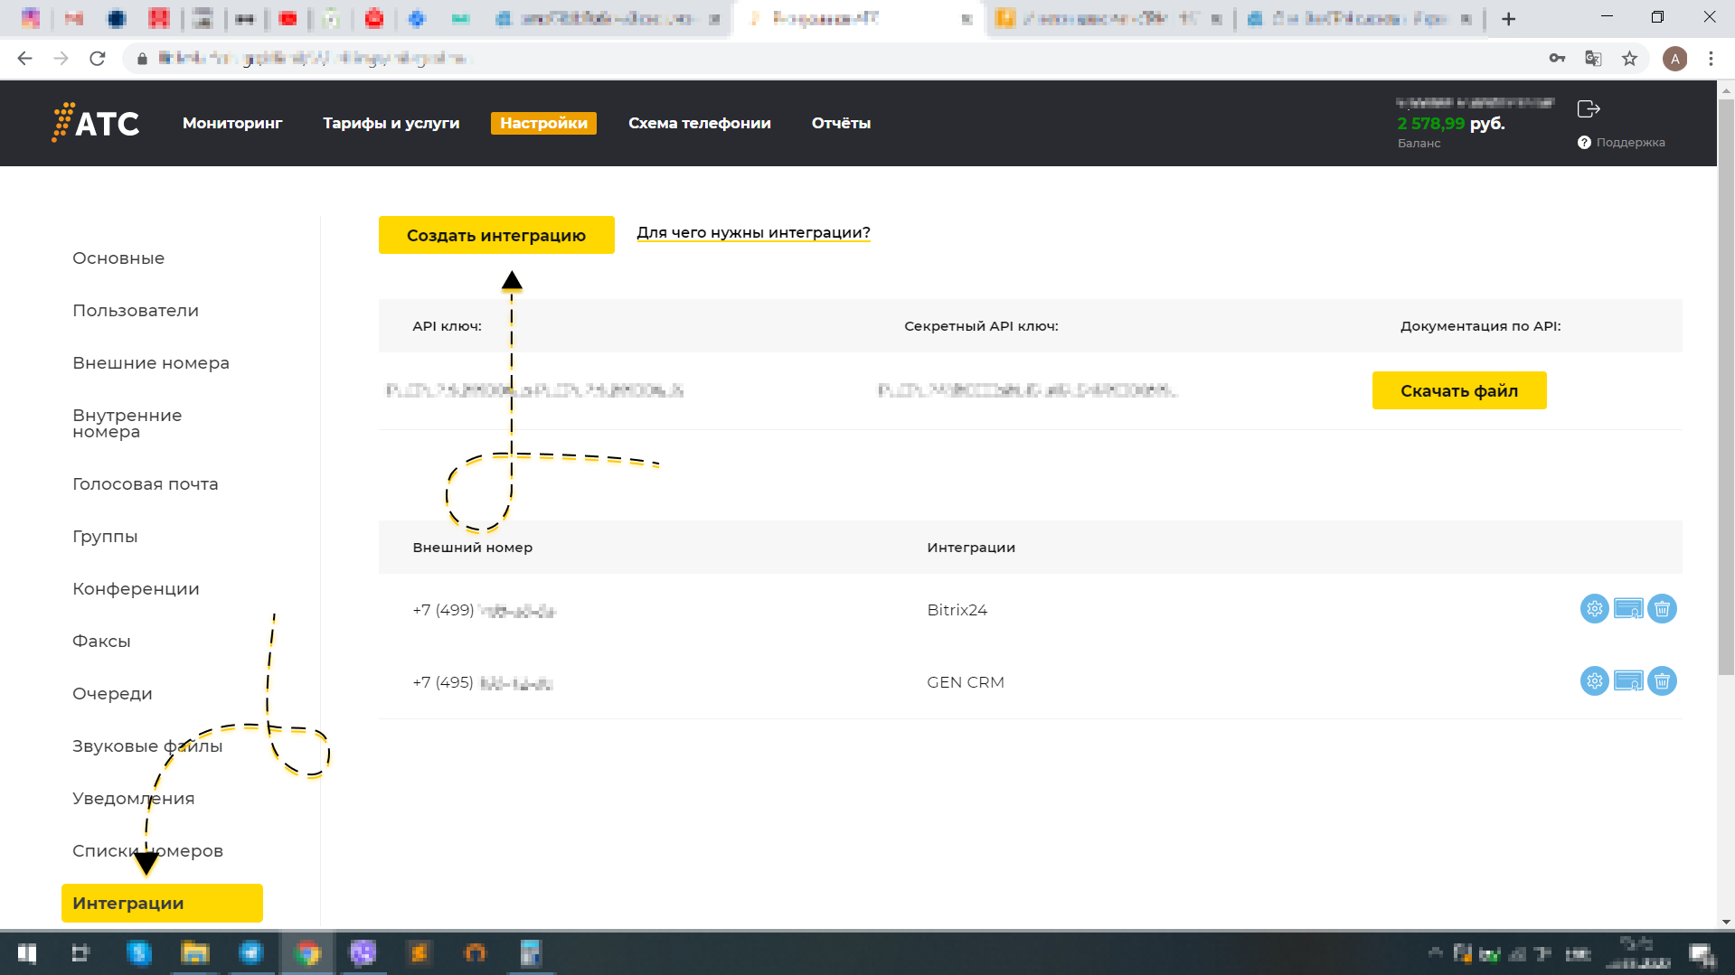Click the monitor icon for GEN CRM row
1735x975 pixels.
tap(1627, 681)
